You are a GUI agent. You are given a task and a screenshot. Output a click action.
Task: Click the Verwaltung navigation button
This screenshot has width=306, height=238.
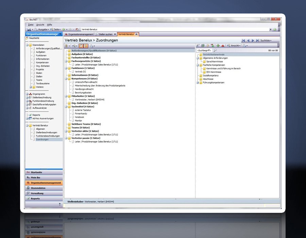point(44,193)
